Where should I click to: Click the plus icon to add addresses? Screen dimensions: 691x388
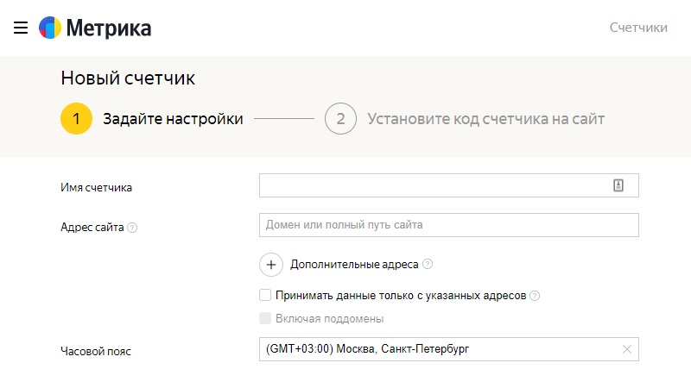coord(270,265)
